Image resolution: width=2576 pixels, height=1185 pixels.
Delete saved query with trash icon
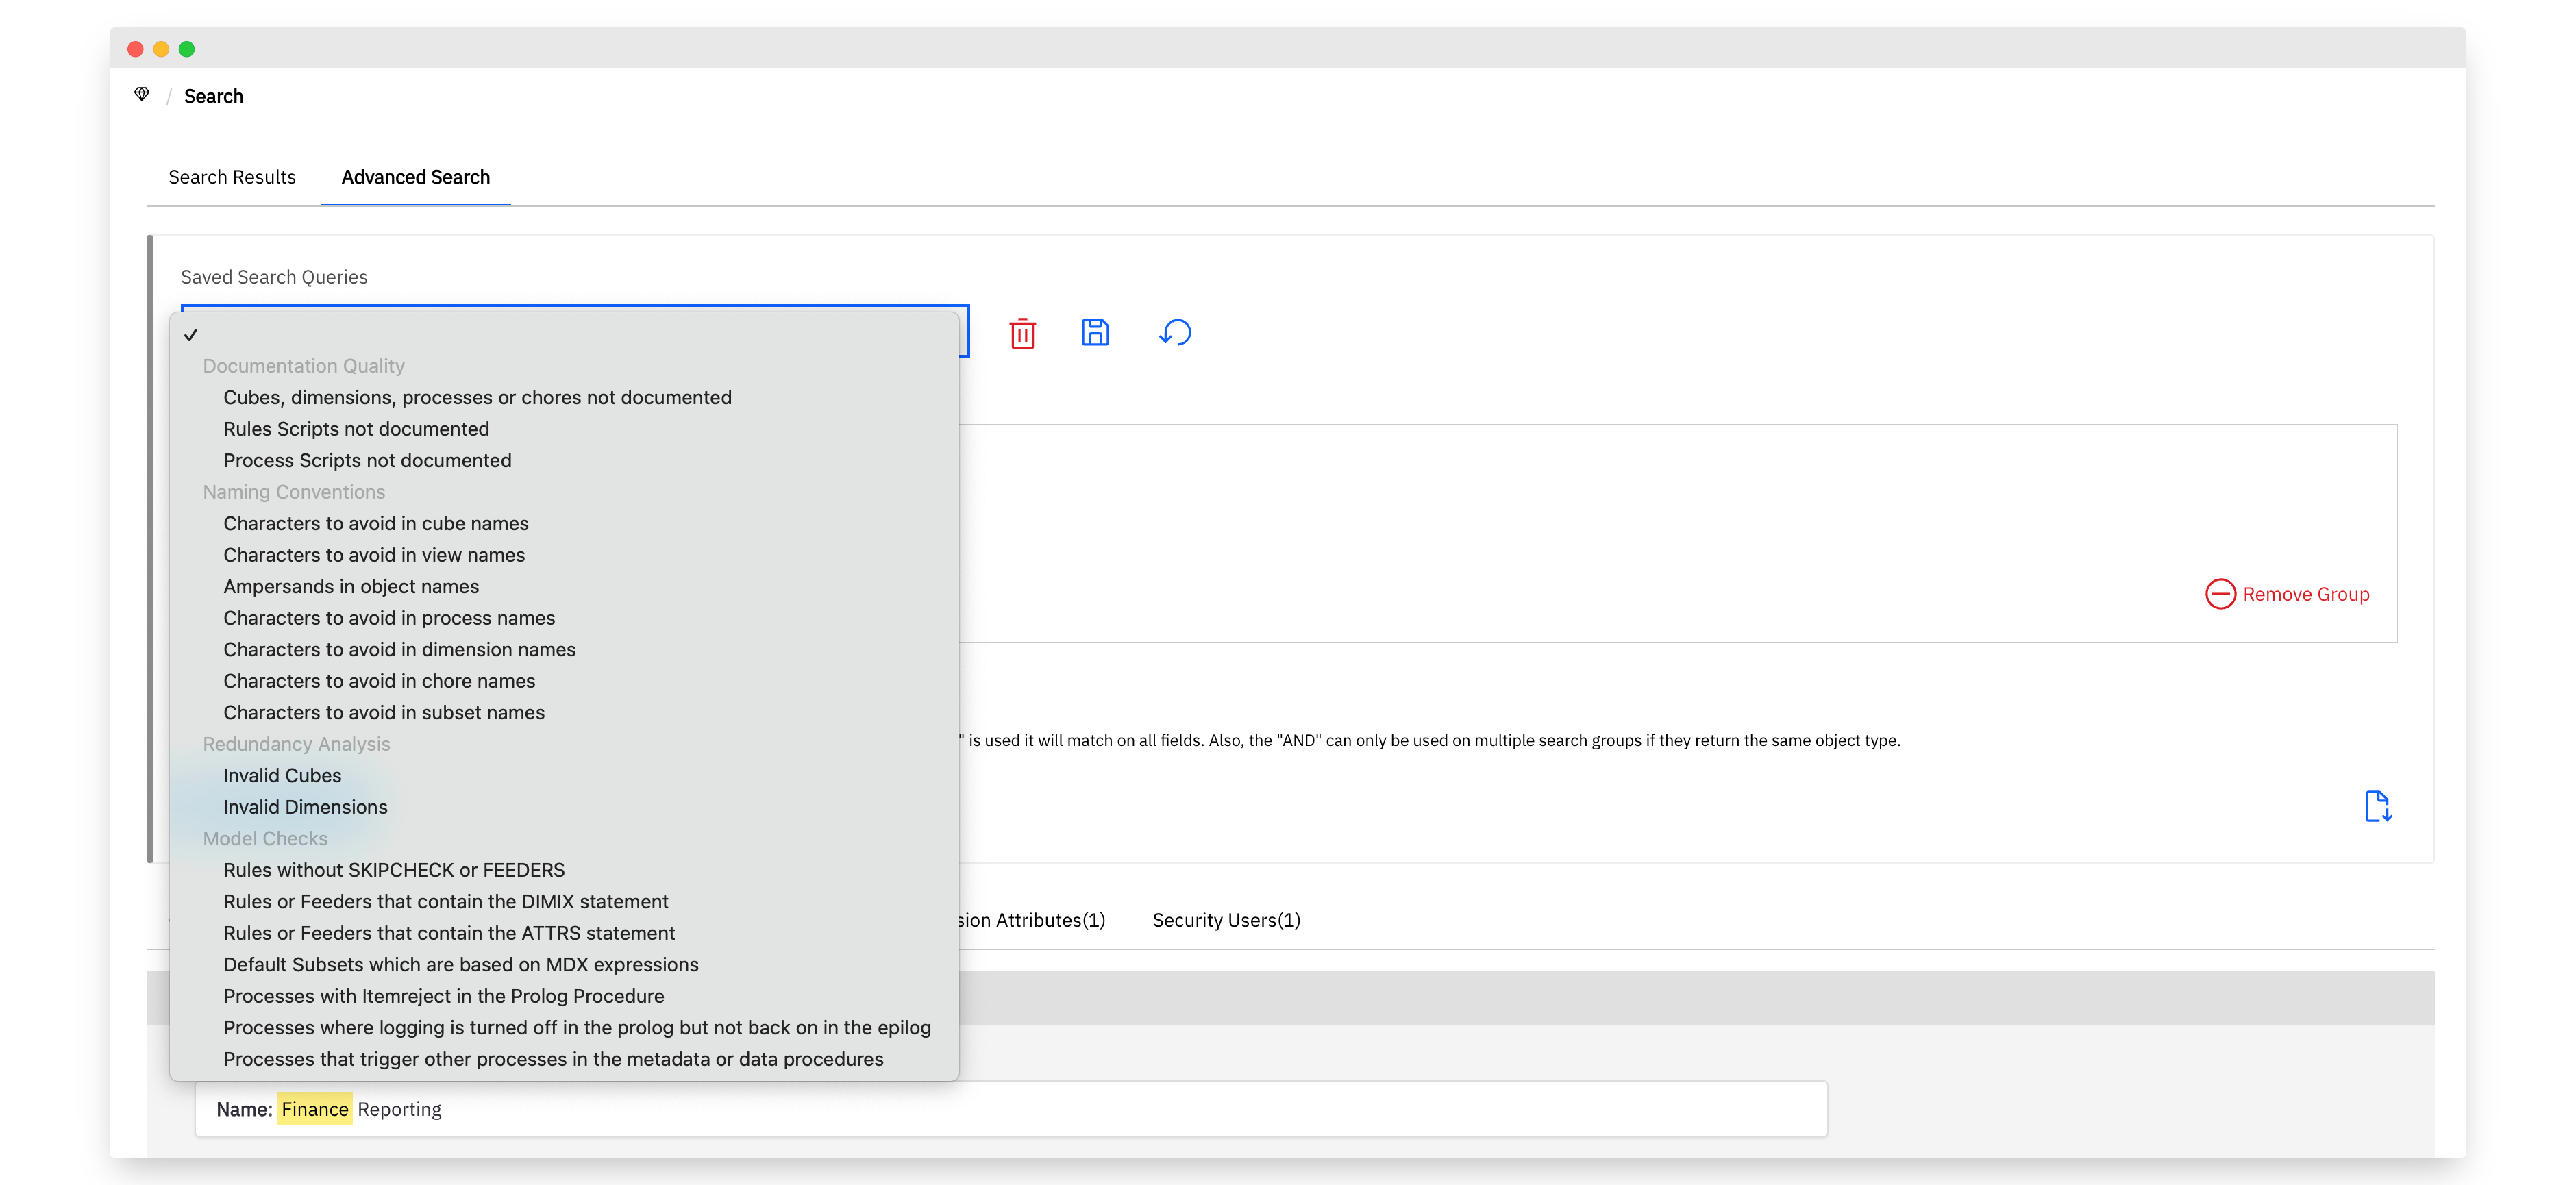tap(1022, 333)
